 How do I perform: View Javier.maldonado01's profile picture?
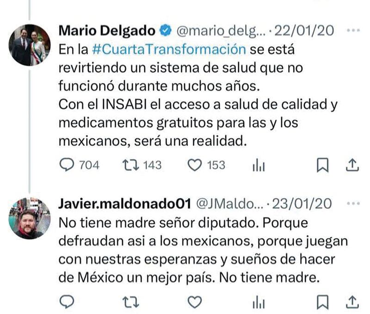pyautogui.click(x=30, y=218)
